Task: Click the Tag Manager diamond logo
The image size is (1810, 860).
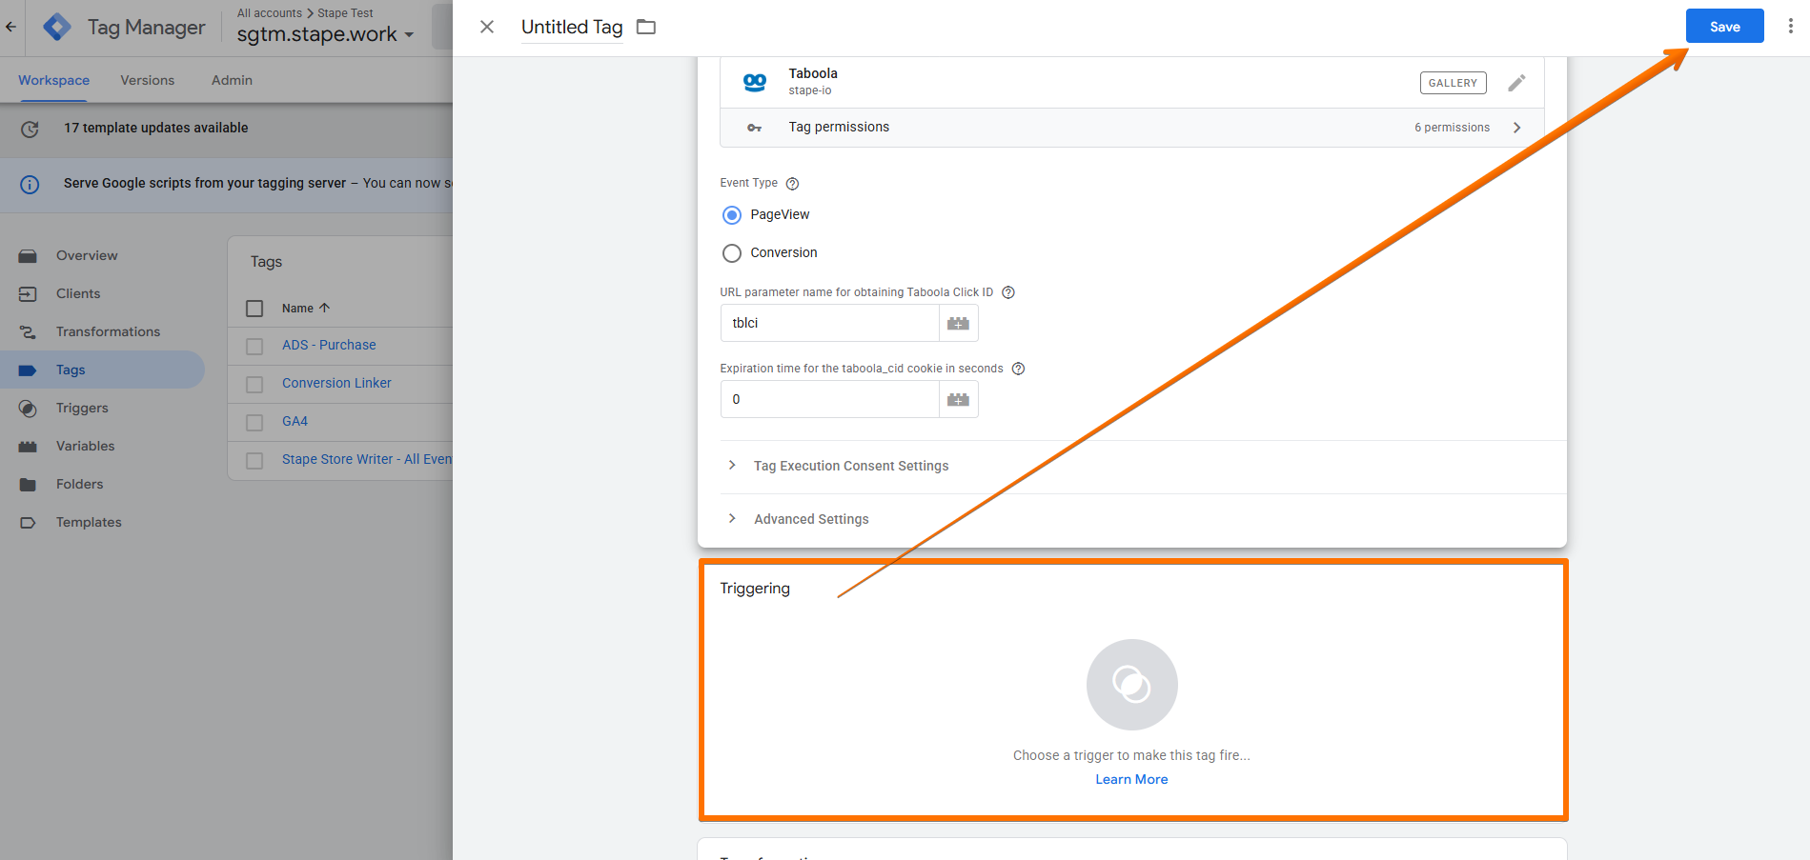Action: pyautogui.click(x=57, y=27)
